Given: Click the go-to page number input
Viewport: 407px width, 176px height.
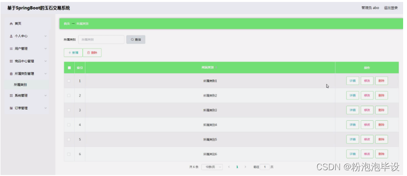Looking at the screenshot, I should coord(265,167).
